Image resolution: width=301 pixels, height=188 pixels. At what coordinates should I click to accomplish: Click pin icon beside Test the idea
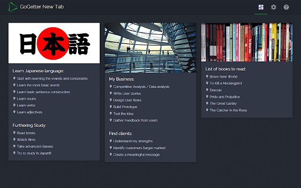[x=111, y=113]
